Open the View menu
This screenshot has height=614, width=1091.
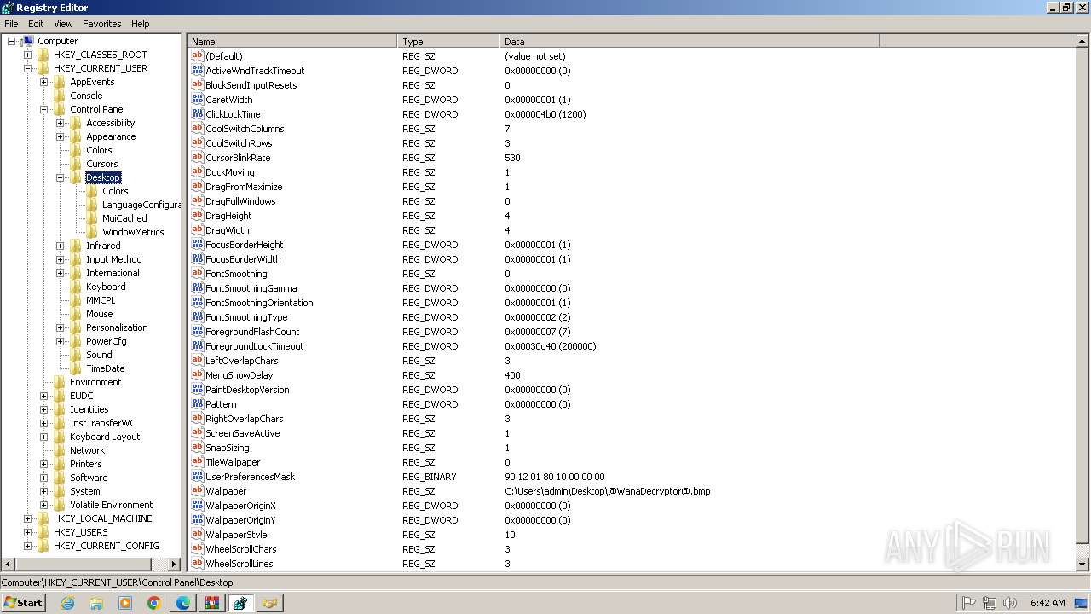click(x=63, y=24)
